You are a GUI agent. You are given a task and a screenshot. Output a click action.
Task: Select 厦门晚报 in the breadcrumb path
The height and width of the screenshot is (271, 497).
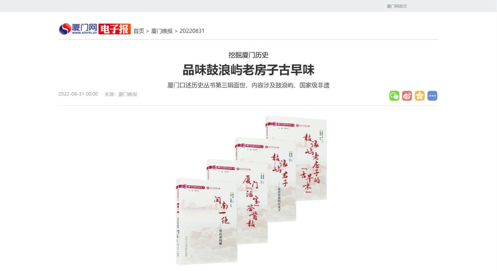pos(162,31)
